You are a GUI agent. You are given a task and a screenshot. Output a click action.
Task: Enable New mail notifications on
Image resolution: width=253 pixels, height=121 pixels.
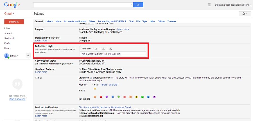tap(80, 110)
